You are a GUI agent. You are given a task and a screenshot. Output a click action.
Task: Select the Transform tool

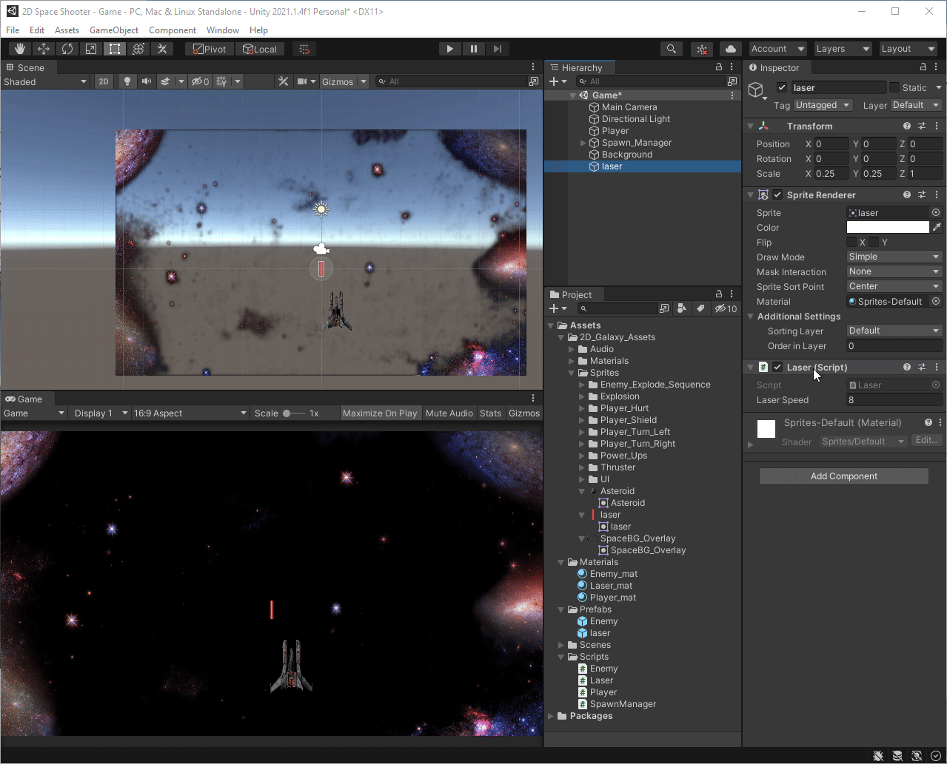tap(138, 49)
